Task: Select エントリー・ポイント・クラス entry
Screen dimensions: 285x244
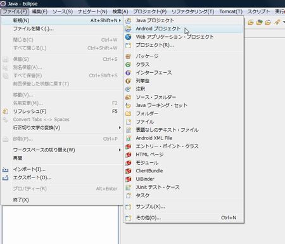Action: tap(184, 146)
